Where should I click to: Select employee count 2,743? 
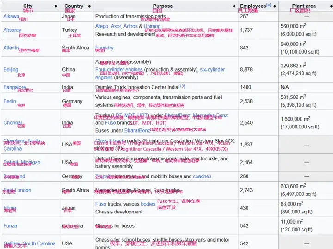click(x=247, y=190)
